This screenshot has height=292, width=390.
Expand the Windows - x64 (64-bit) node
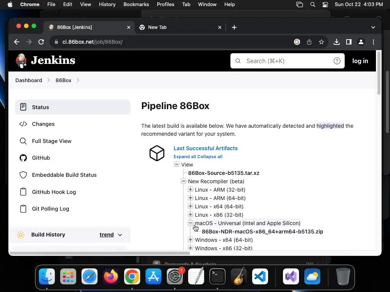tap(190, 240)
